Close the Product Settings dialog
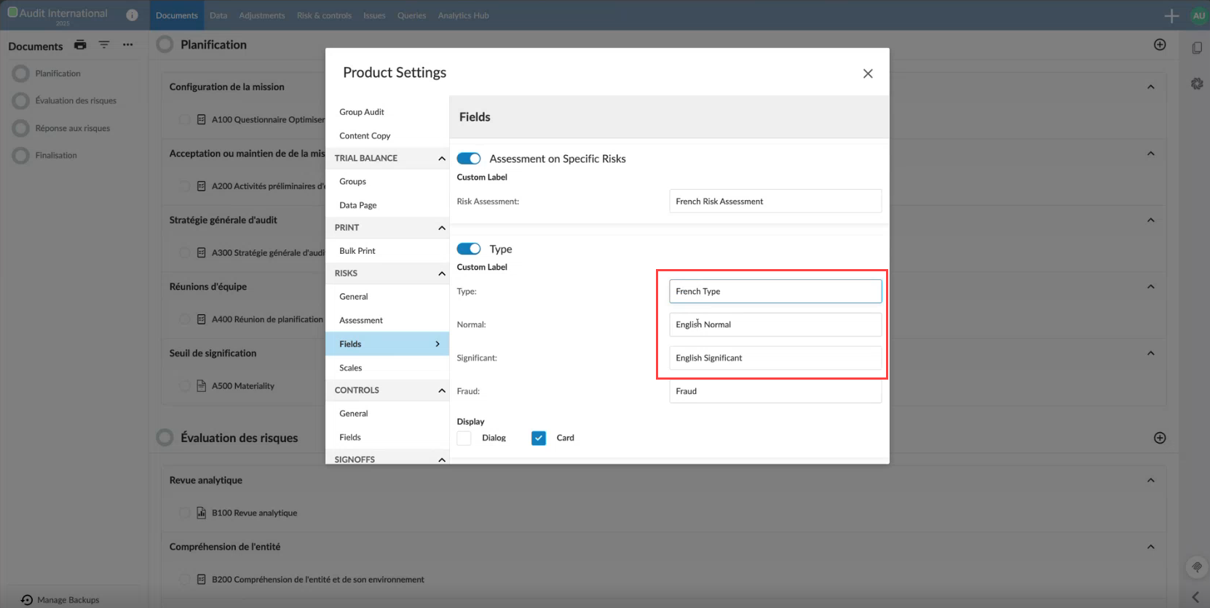Screen dimensions: 1210x608 pyautogui.click(x=868, y=73)
